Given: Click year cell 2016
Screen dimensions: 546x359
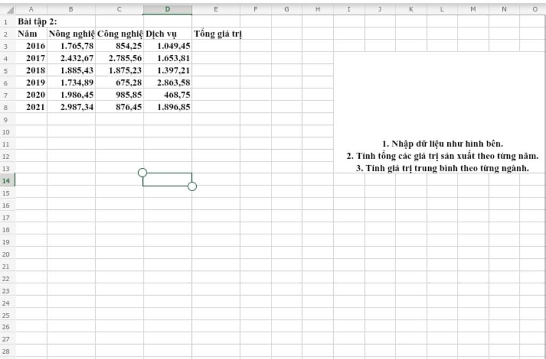Looking at the screenshot, I should coord(31,46).
